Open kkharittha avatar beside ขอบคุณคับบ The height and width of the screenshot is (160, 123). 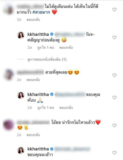21,95
